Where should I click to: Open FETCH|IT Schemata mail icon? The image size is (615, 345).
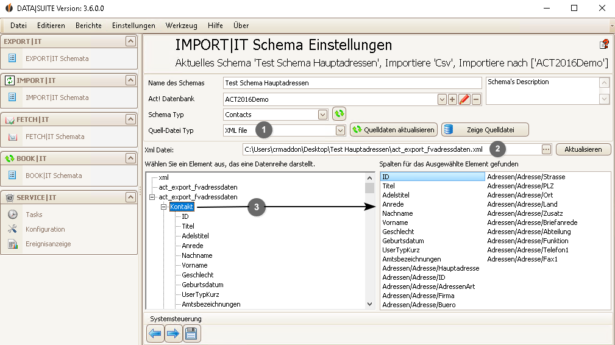13,137
